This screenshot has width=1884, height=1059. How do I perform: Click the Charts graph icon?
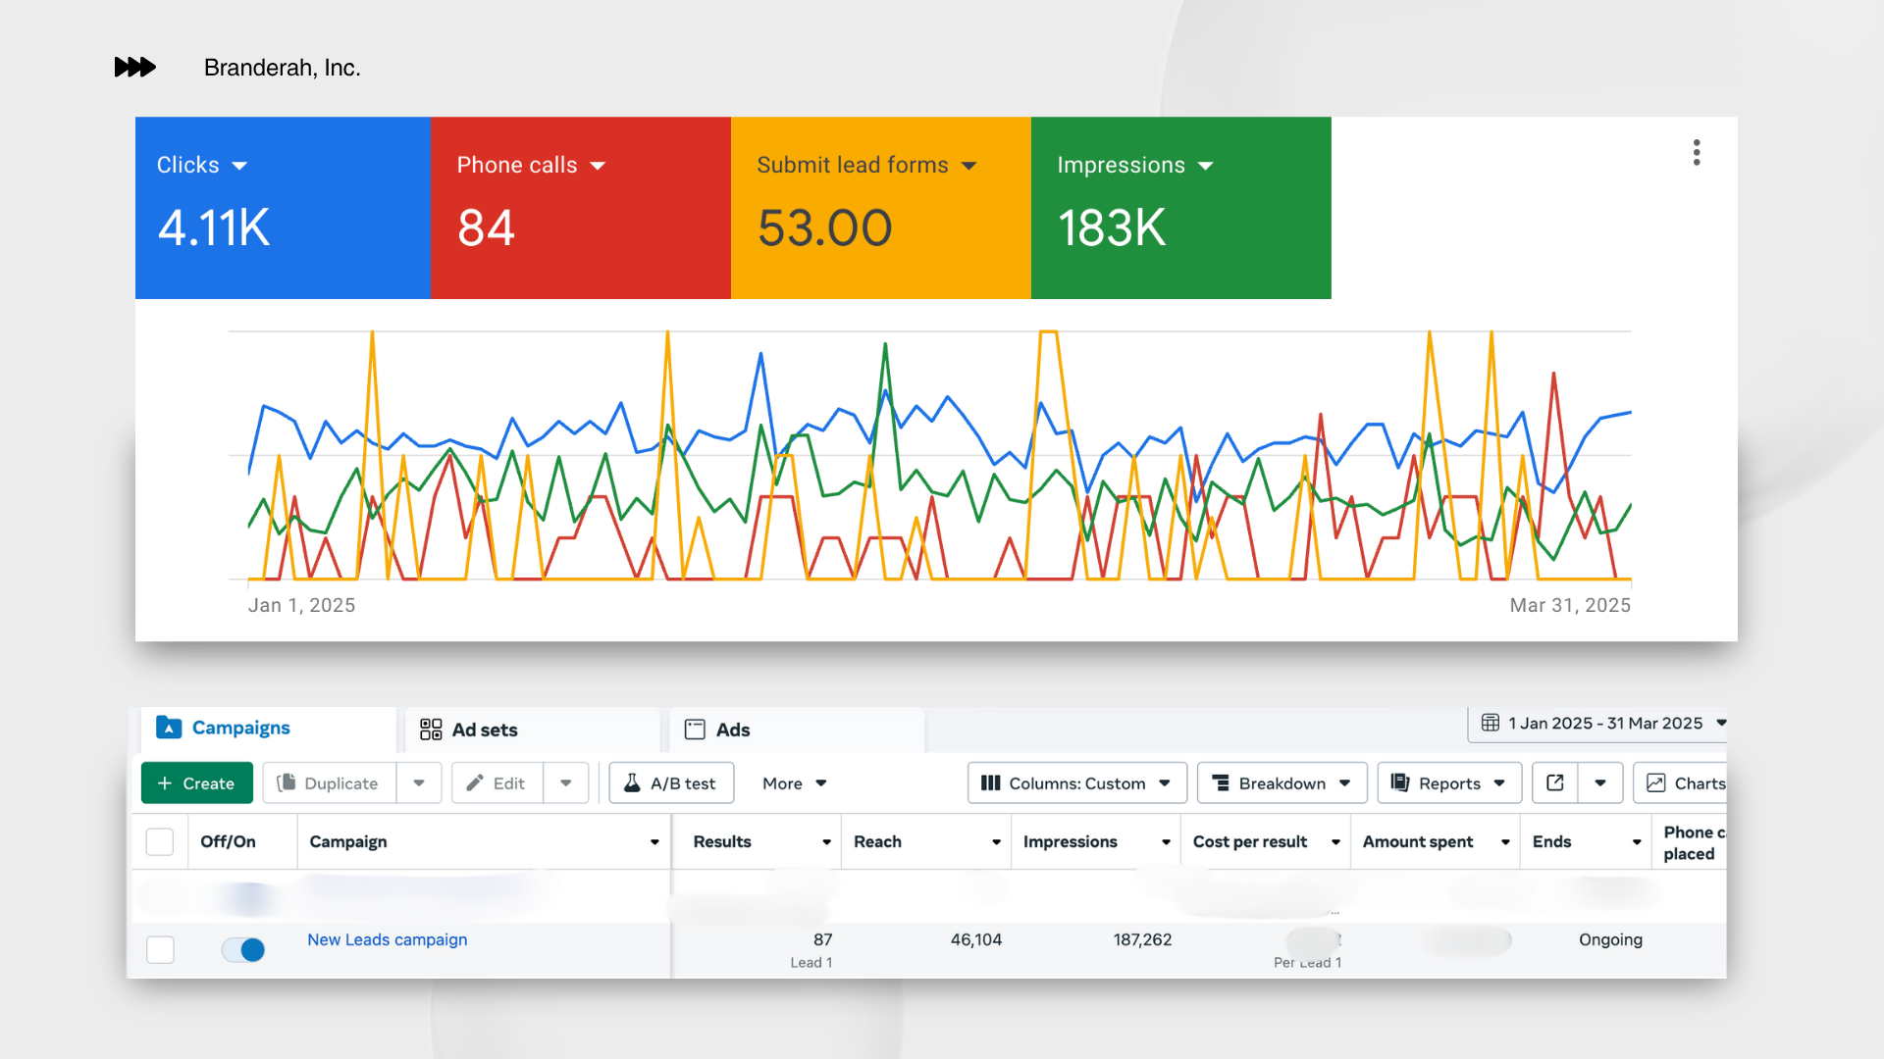point(1656,782)
